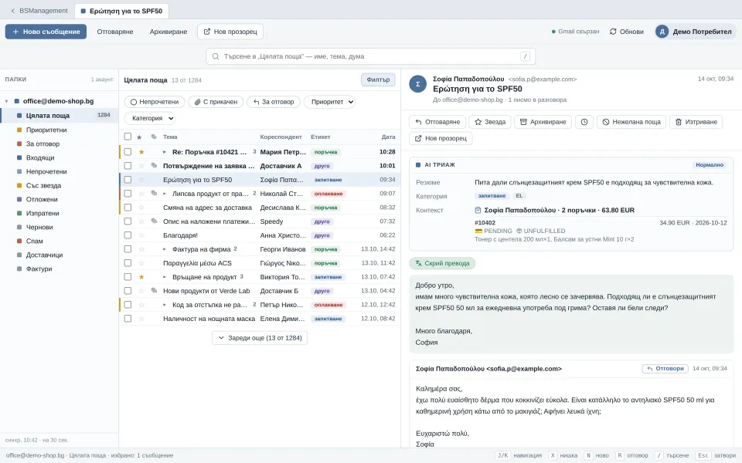742x463 pixels.
Task: Tick checkbox for Ερώτηση για το SPF50
Action: coord(128,180)
